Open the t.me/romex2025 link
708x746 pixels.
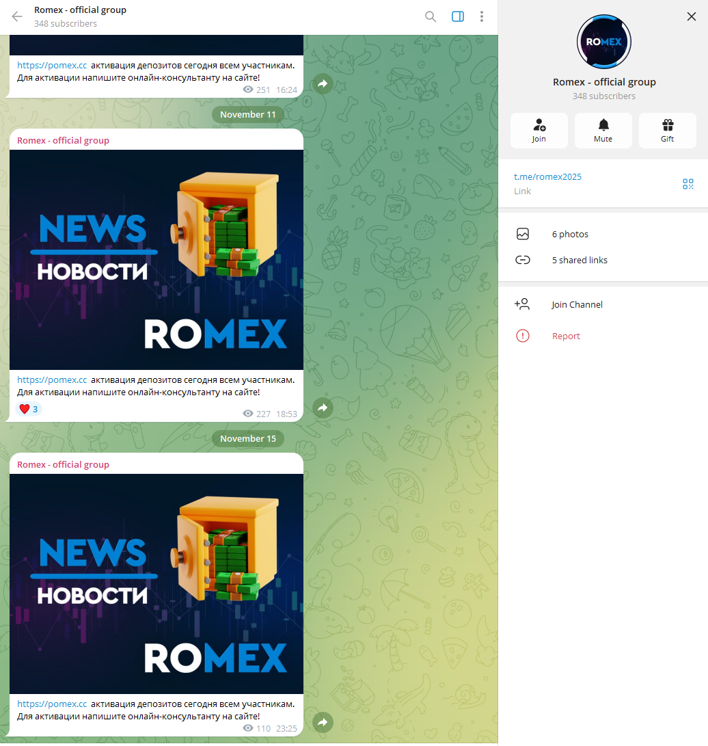(547, 176)
